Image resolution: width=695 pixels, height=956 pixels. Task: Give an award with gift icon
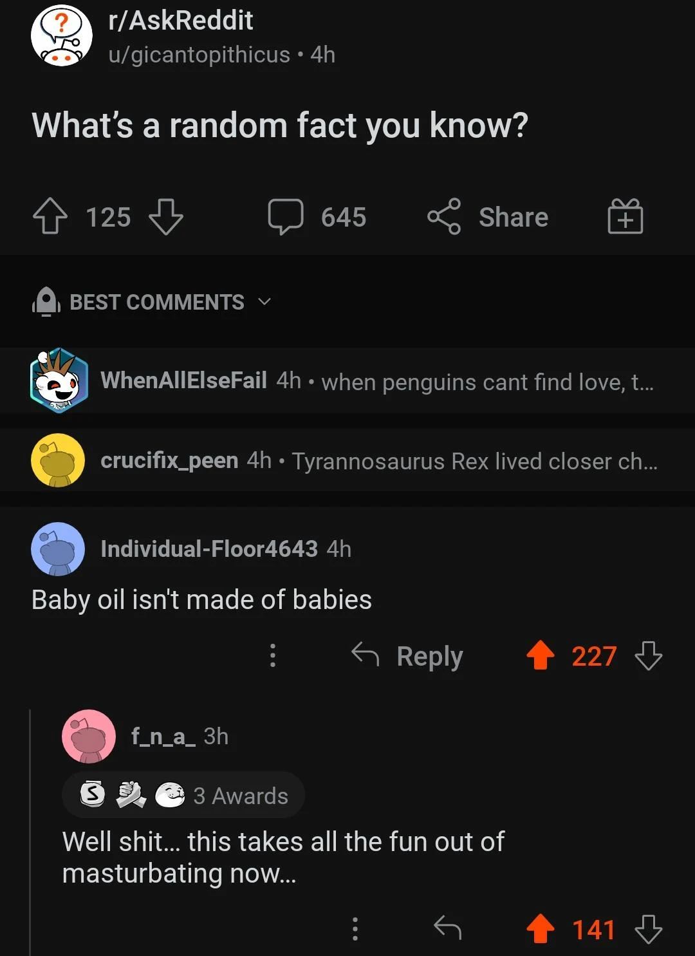click(x=625, y=216)
